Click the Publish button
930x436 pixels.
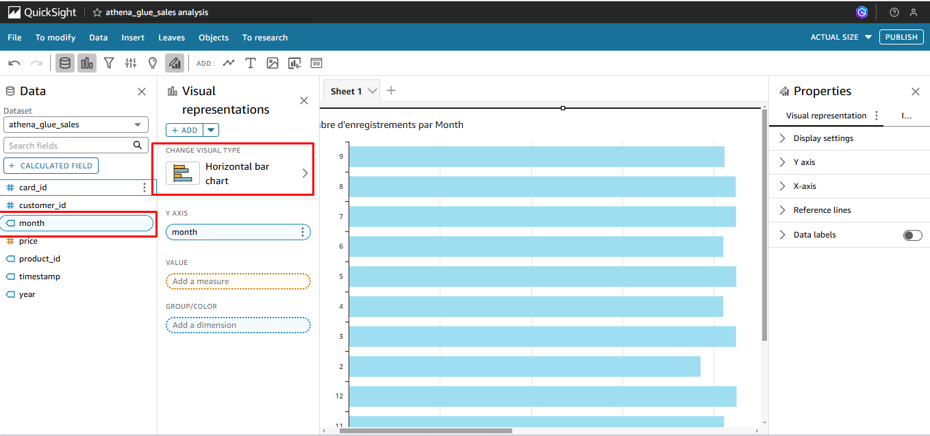click(901, 38)
